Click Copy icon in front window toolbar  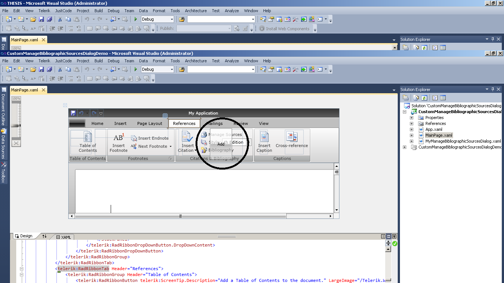tap(68, 69)
